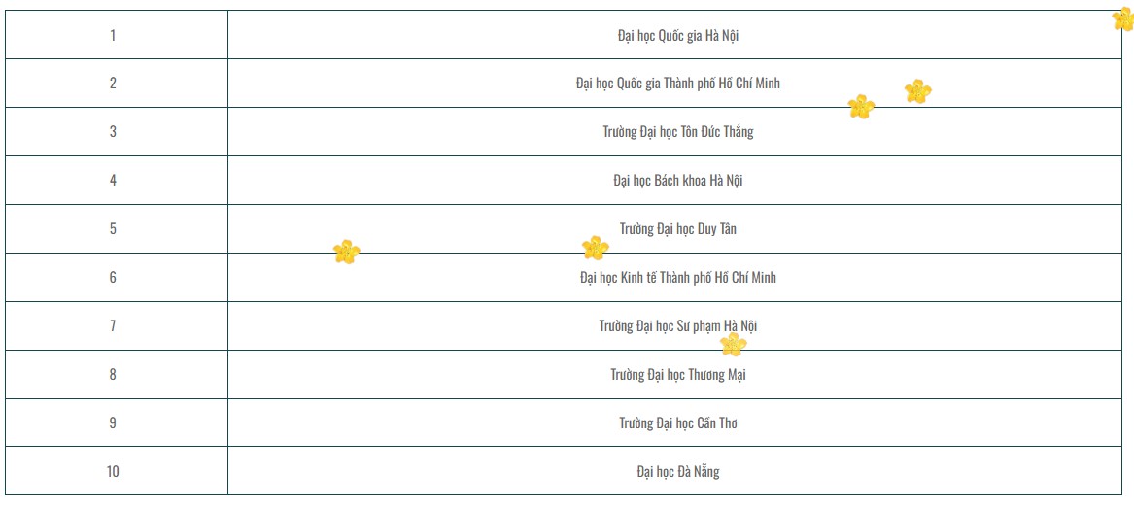Click rank number 1 cell
Viewport: 1134px width, 507px height.
click(x=113, y=35)
